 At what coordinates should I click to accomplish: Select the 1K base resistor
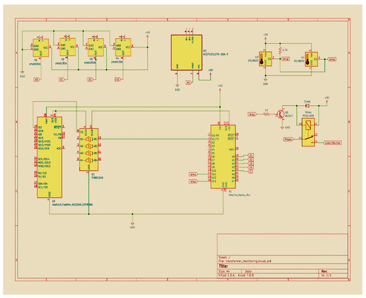tap(266, 114)
